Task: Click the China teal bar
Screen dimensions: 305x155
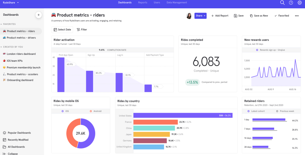Action: 154,128
